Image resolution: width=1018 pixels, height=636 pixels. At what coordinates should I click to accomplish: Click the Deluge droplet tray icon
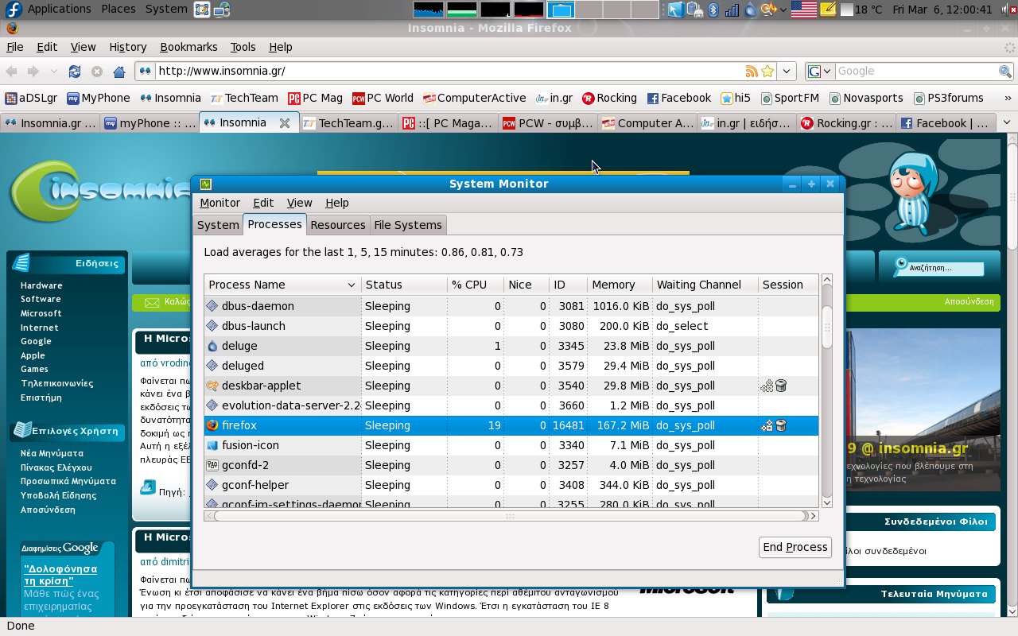[x=750, y=10]
